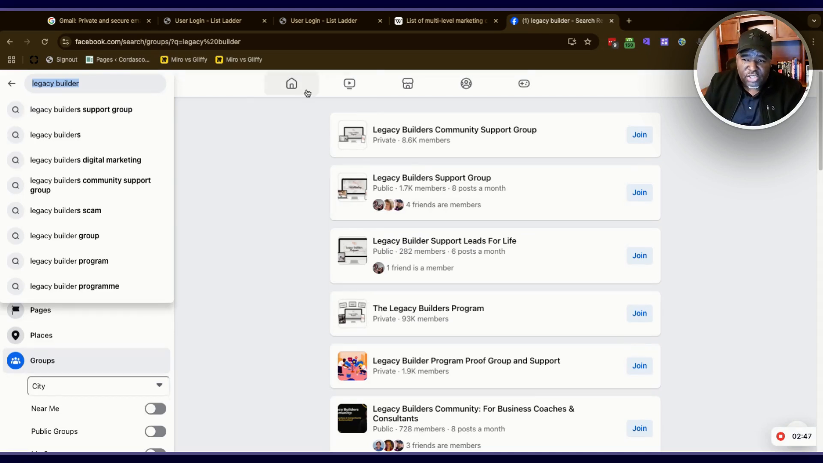
Task: Open second bookmark icon next to apps grid
Action: coord(34,60)
